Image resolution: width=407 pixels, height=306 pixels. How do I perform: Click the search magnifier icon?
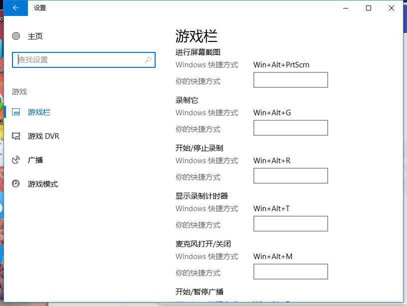(148, 60)
